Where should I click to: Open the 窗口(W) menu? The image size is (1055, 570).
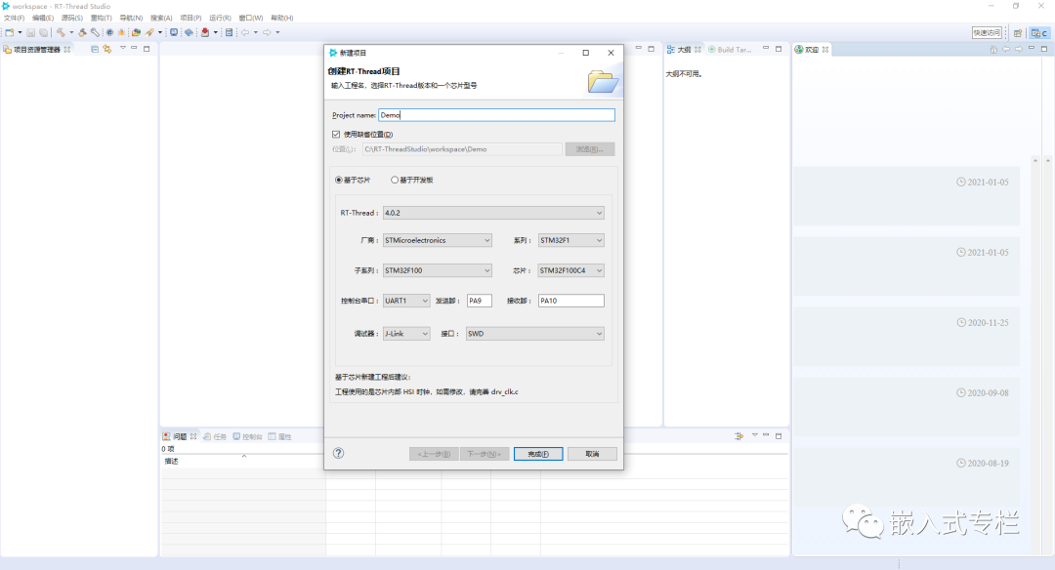click(251, 19)
